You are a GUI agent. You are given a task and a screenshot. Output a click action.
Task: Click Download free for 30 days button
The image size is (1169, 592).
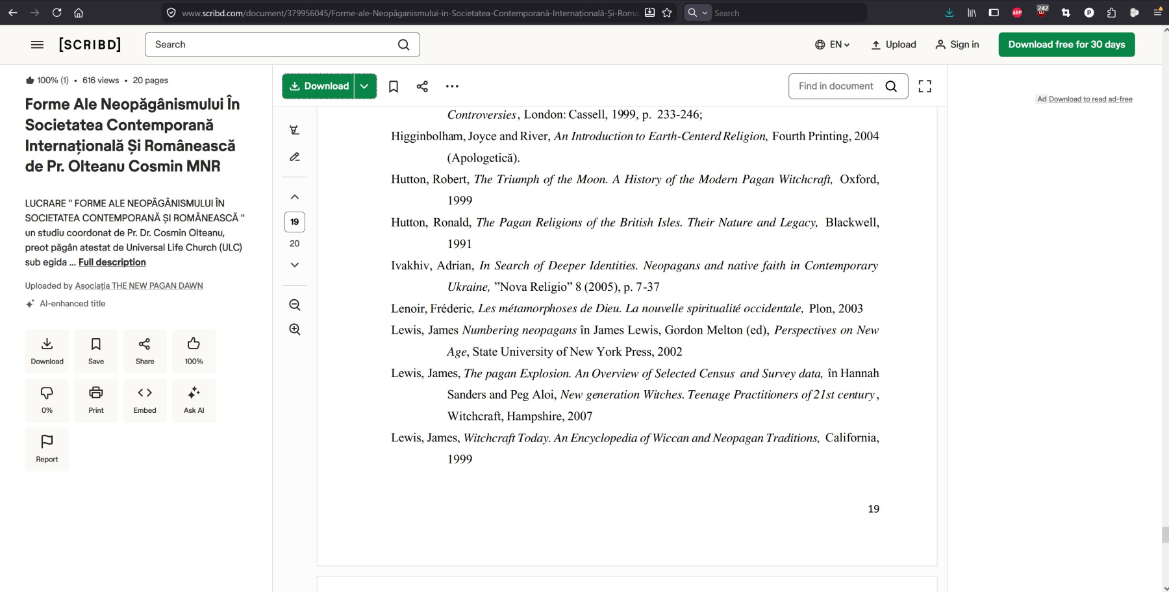click(x=1066, y=45)
